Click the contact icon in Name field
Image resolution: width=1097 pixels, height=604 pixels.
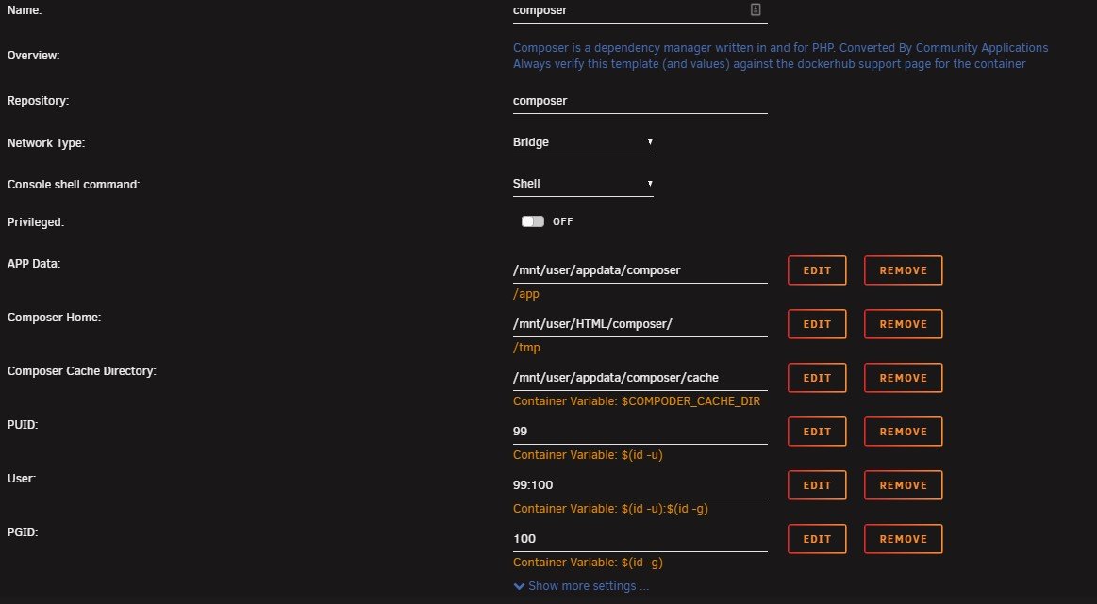[756, 9]
